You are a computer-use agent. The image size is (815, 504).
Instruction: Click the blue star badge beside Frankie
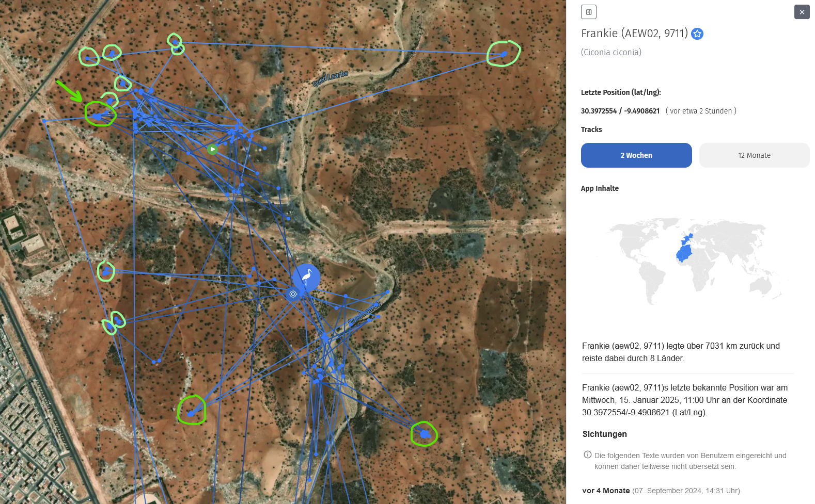tap(697, 34)
